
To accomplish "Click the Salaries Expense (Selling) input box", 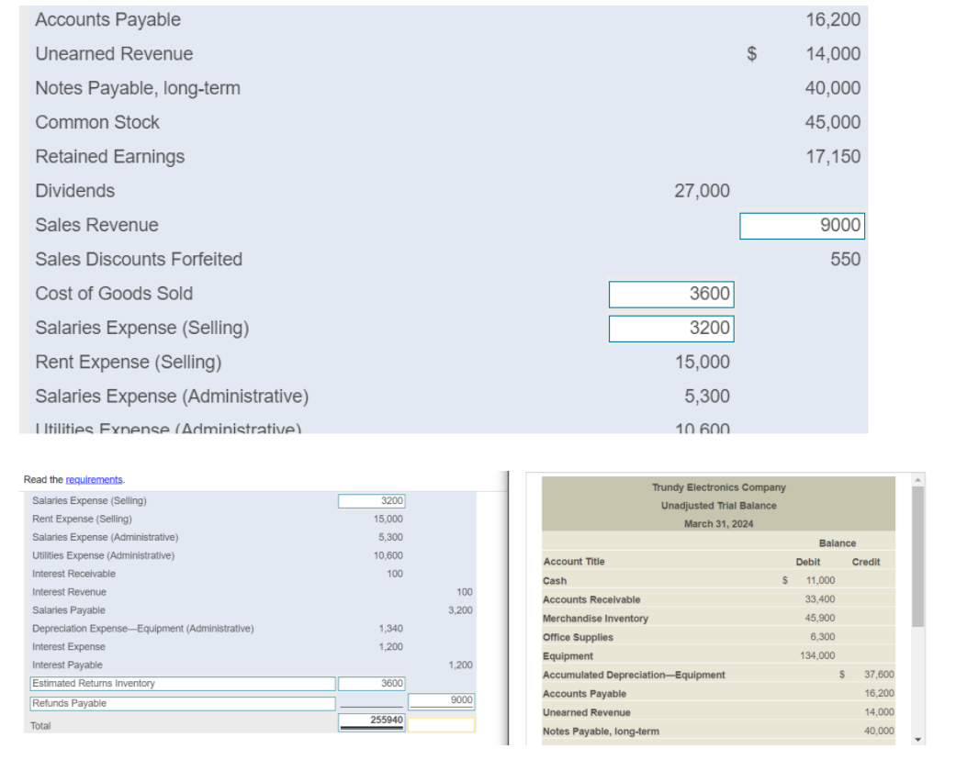I will (669, 328).
